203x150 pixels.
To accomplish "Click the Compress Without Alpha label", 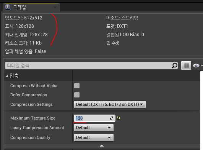I will (34, 86).
